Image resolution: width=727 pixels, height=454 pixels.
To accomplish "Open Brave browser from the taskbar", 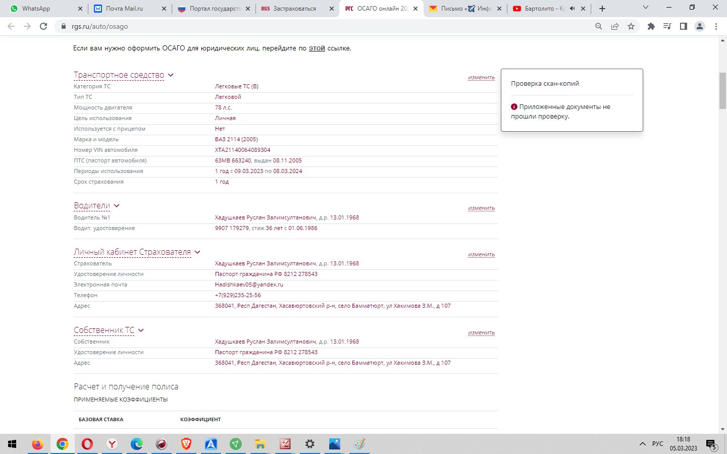I will coord(186,444).
